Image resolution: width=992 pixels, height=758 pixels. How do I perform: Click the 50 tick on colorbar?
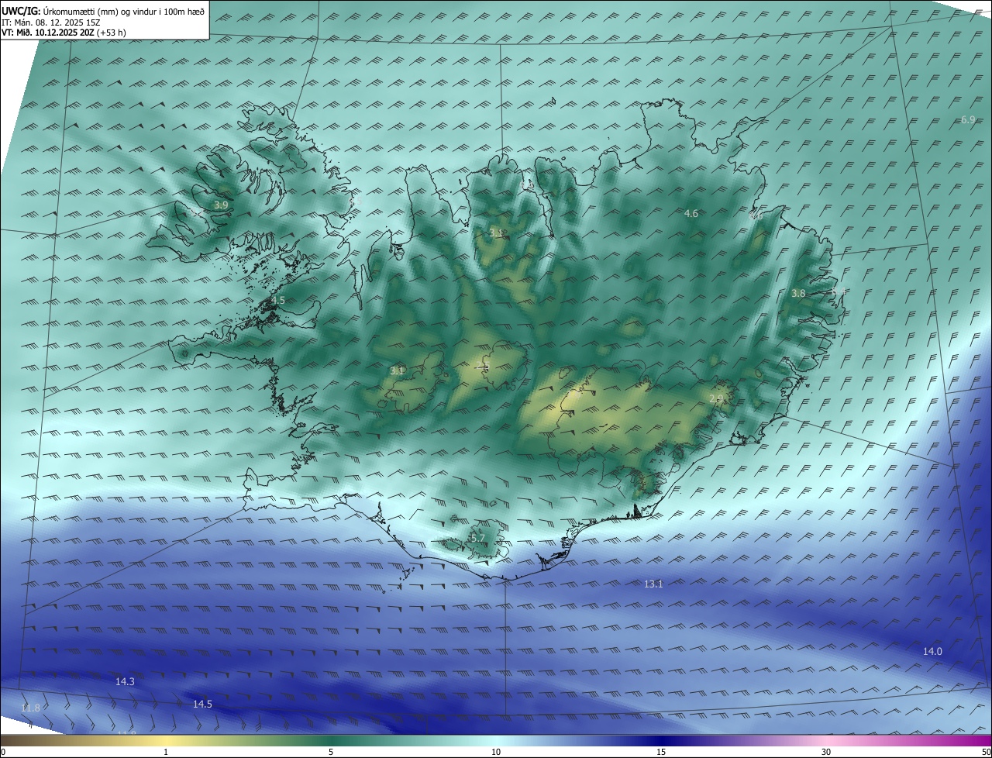pos(986,752)
